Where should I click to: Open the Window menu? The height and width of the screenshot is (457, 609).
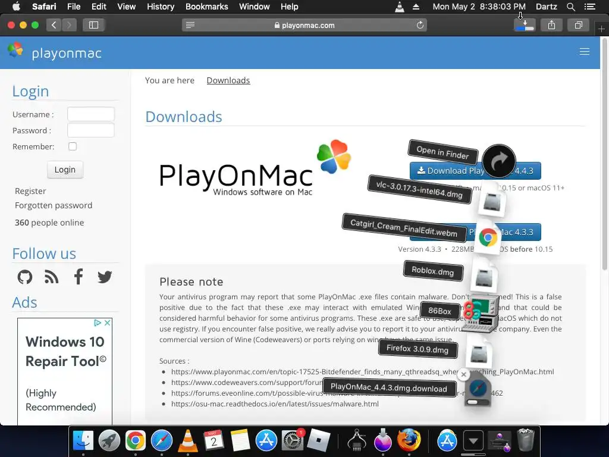tap(255, 7)
